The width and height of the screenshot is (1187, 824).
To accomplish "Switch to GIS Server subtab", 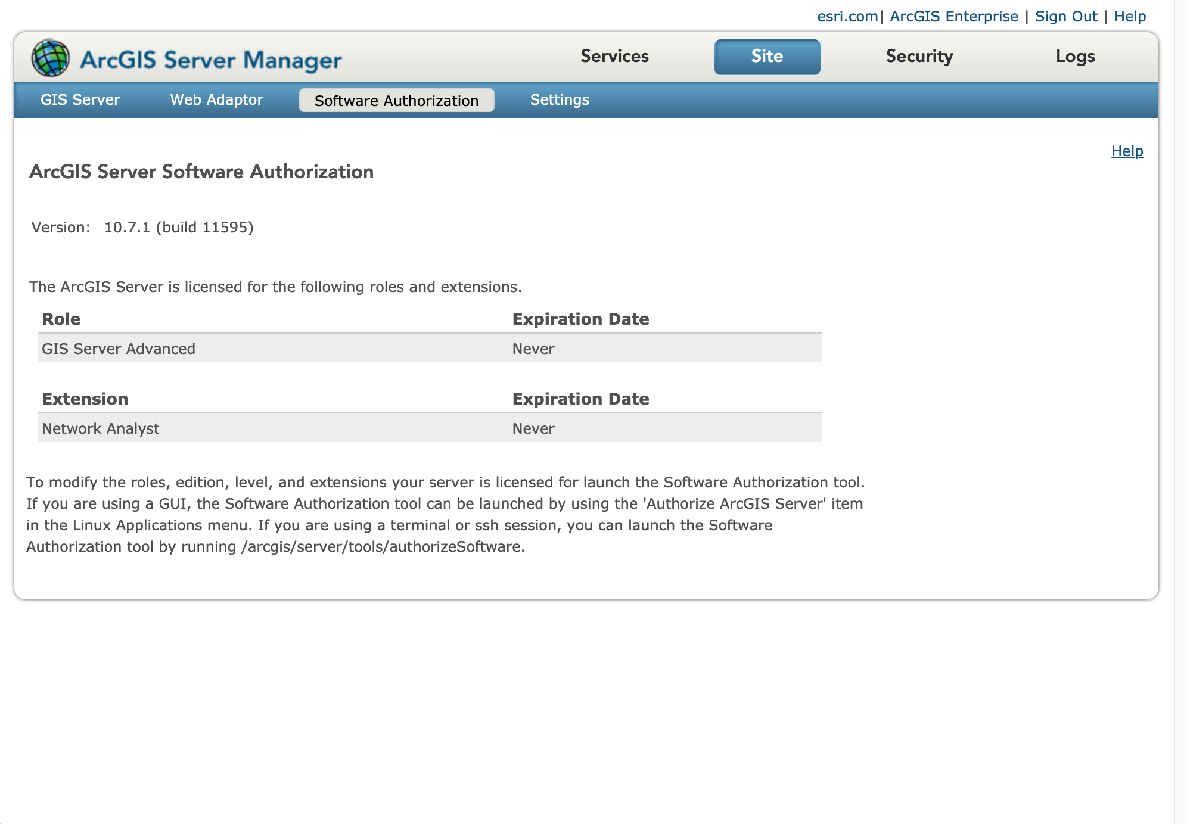I will [x=80, y=99].
